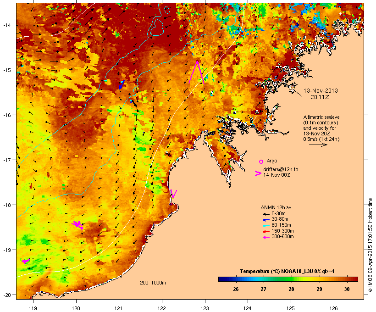Click the 26 label under color bar

(x=236, y=289)
